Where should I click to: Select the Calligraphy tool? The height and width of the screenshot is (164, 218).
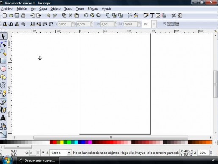(x=3, y=110)
